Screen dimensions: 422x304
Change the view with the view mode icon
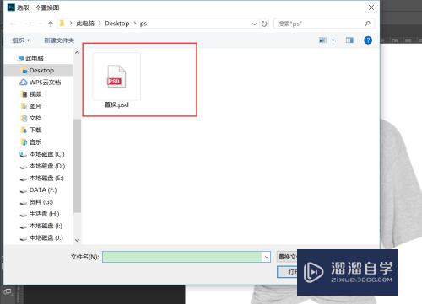322,40
